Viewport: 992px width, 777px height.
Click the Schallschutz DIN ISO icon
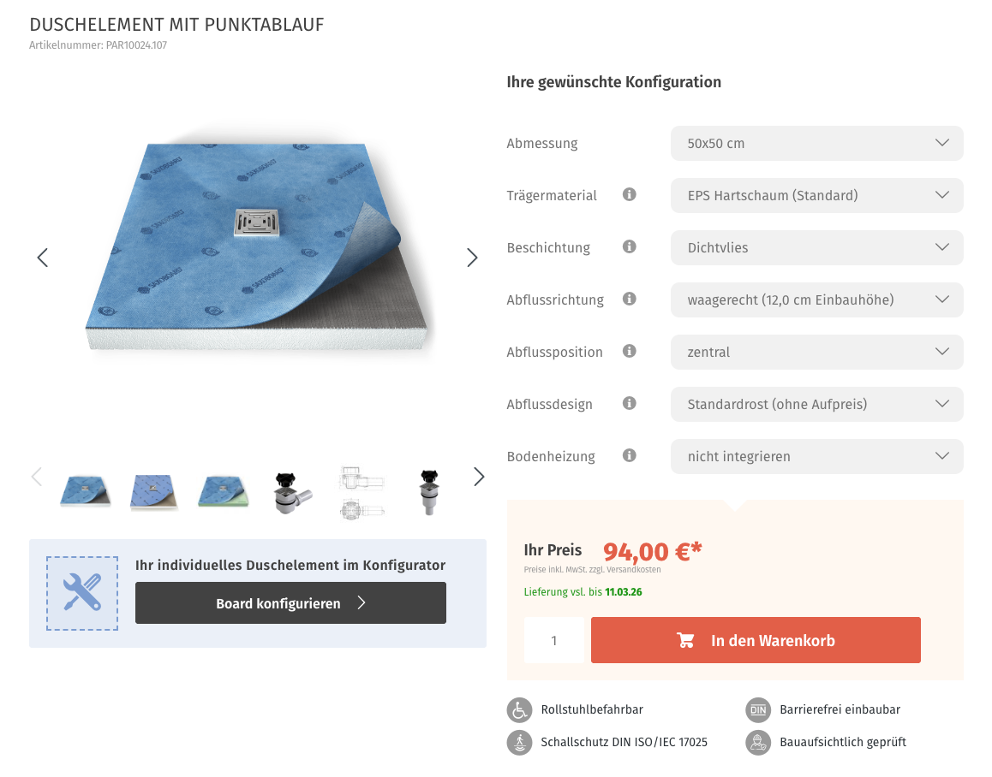pos(519,742)
